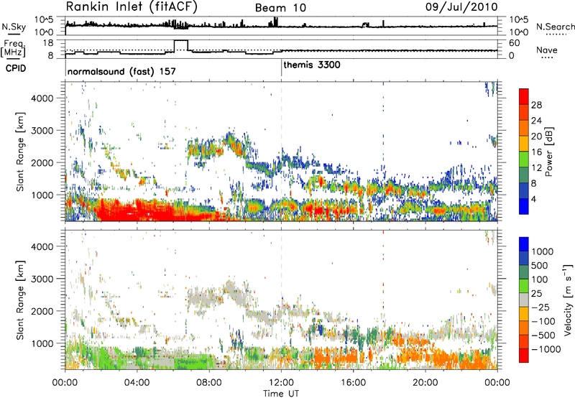Click the "N.Search" legend label
The height and width of the screenshot is (398, 575).
pos(555,27)
